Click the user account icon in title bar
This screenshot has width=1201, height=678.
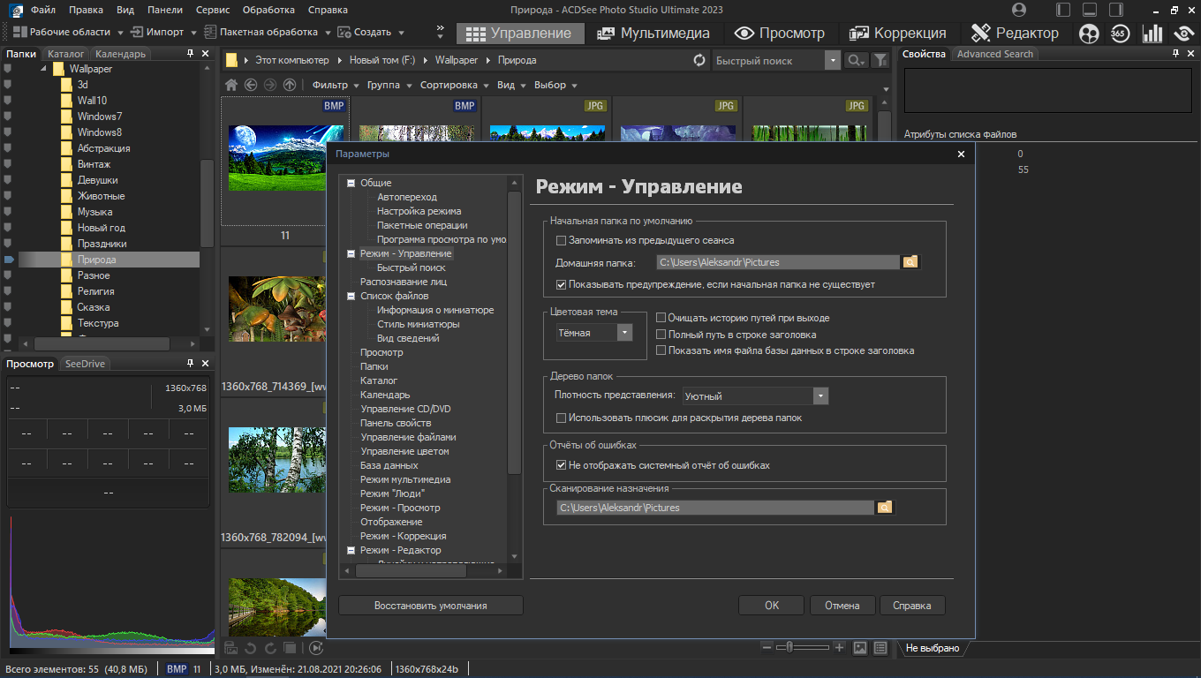(x=1019, y=10)
